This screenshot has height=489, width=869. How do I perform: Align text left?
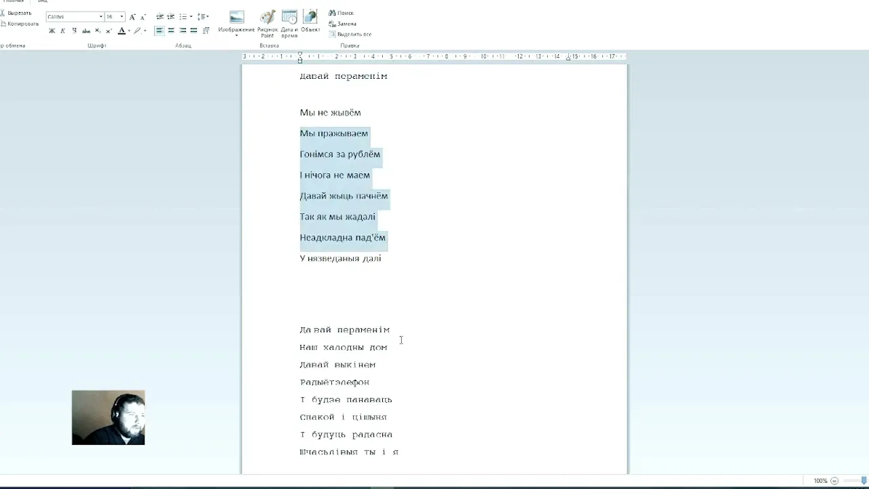click(x=160, y=31)
